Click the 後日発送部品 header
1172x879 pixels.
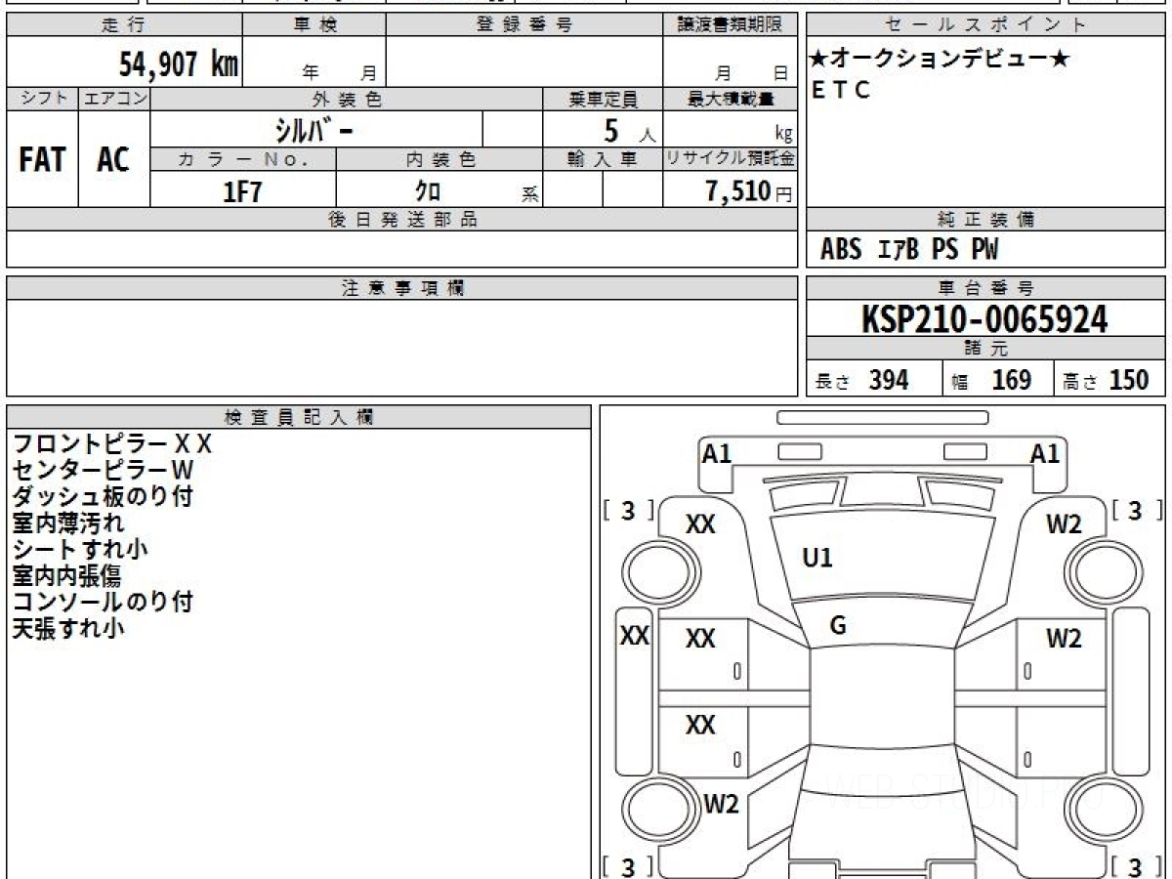(x=402, y=220)
